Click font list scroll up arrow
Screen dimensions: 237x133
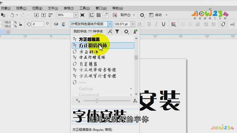(x=136, y=39)
